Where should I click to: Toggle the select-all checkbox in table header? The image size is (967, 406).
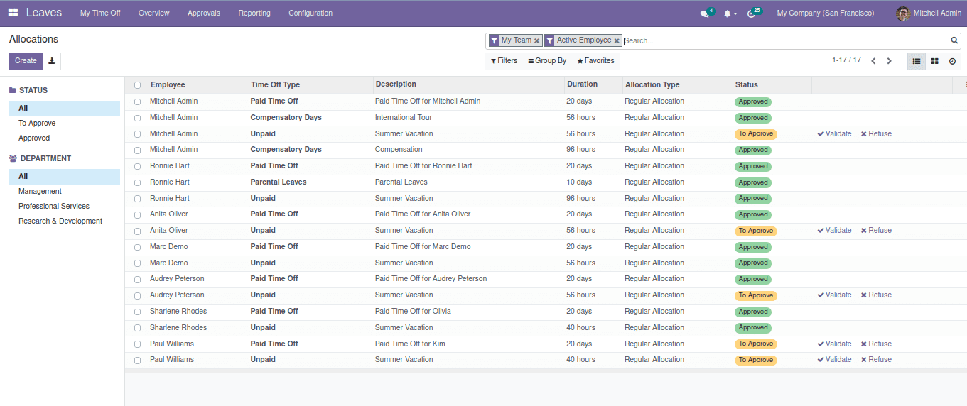[137, 85]
